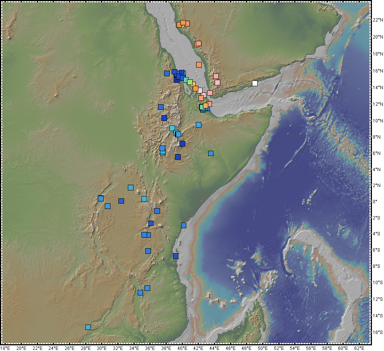This screenshot has width=384, height=351.
Task: Click the dark blue marker near 36°E, 2.7°S
Action: 151,223
